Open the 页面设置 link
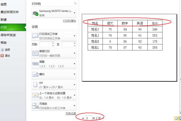This screenshot has width=181, height=121. coord(71,113)
